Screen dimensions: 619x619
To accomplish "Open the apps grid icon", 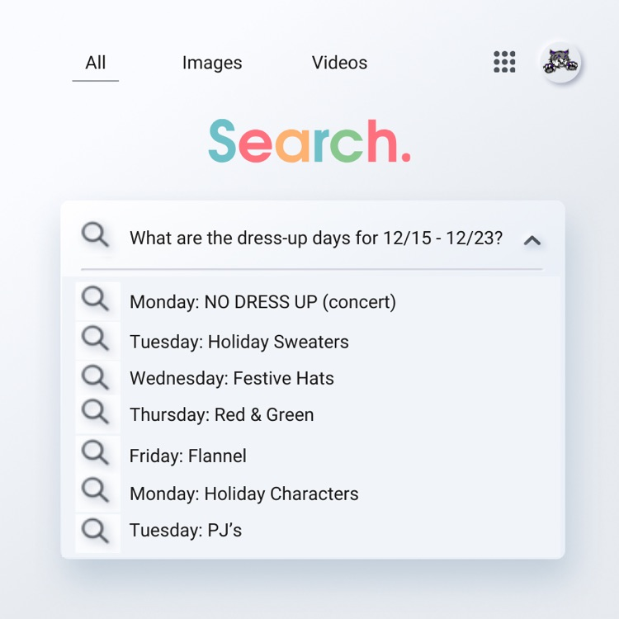I will (504, 62).
